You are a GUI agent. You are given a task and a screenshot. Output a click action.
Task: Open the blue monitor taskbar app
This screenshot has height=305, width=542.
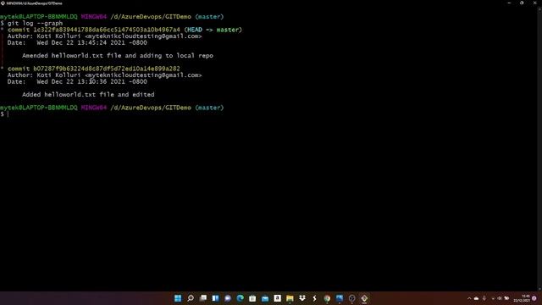click(340, 298)
